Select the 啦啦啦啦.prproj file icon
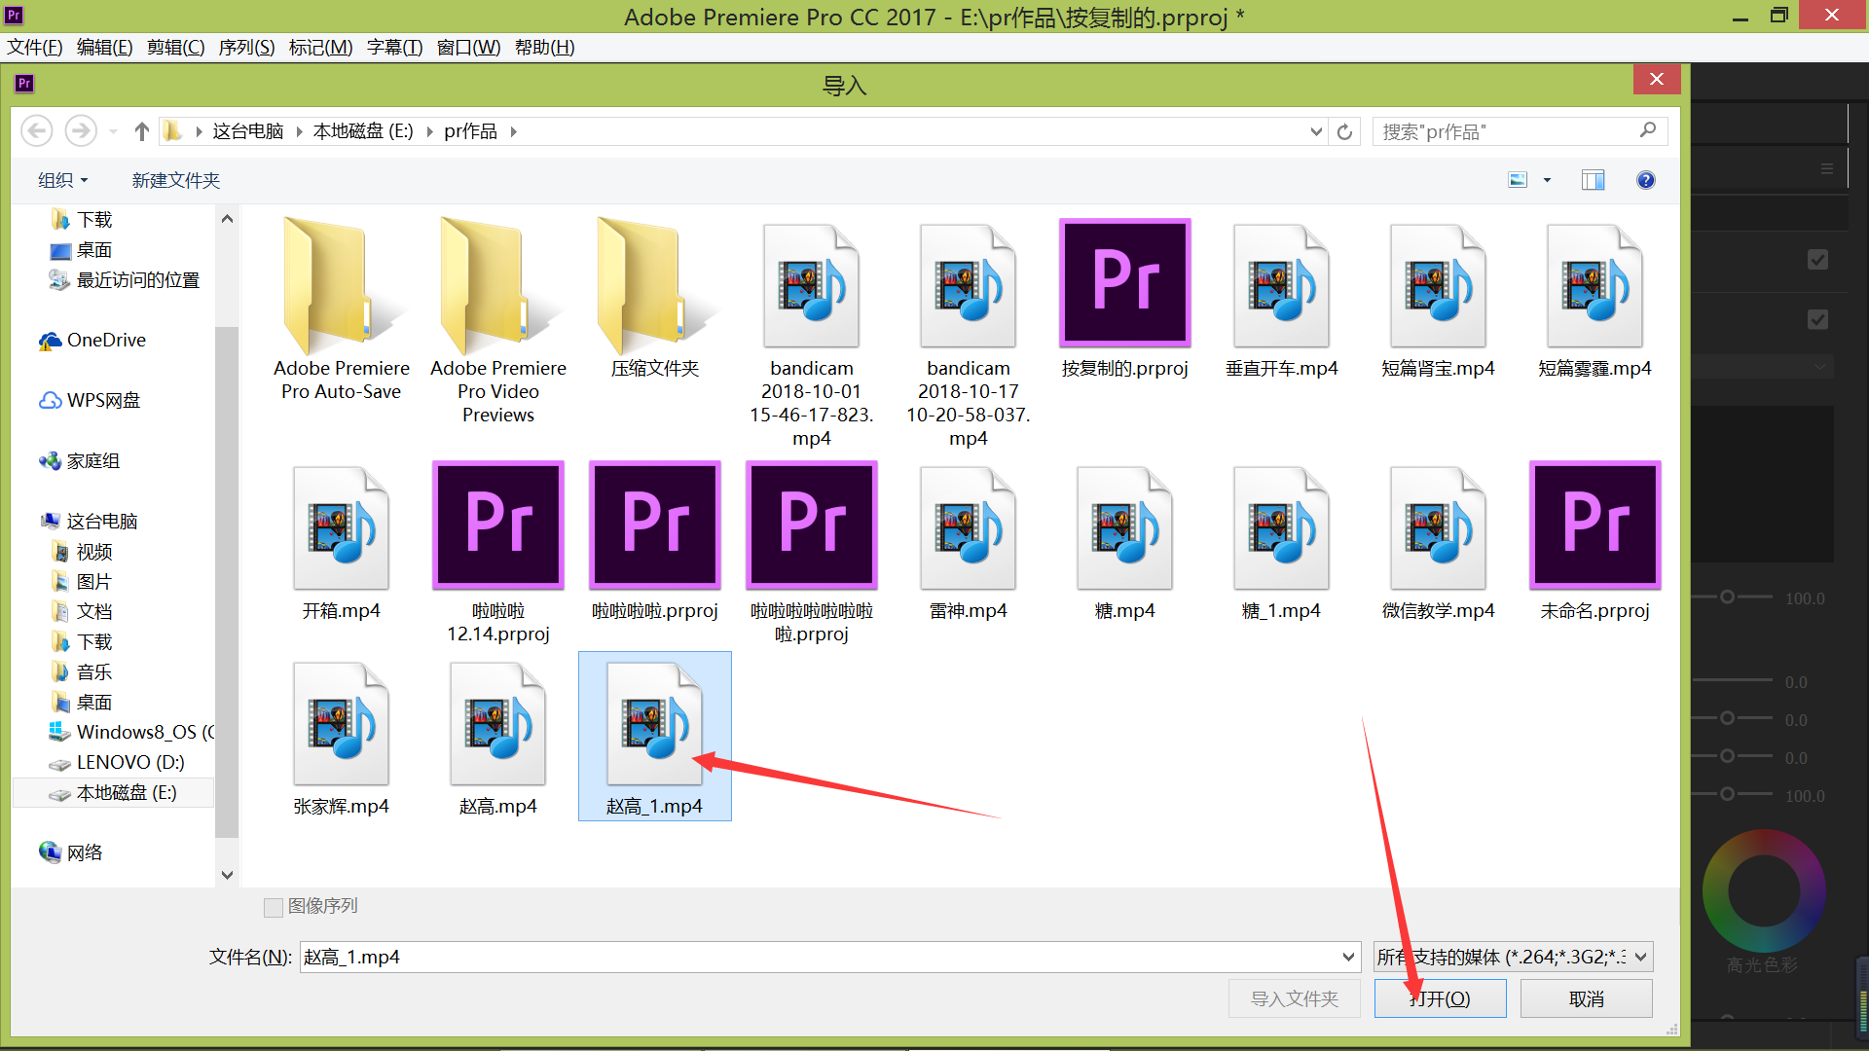This screenshot has width=1869, height=1051. click(x=655, y=525)
